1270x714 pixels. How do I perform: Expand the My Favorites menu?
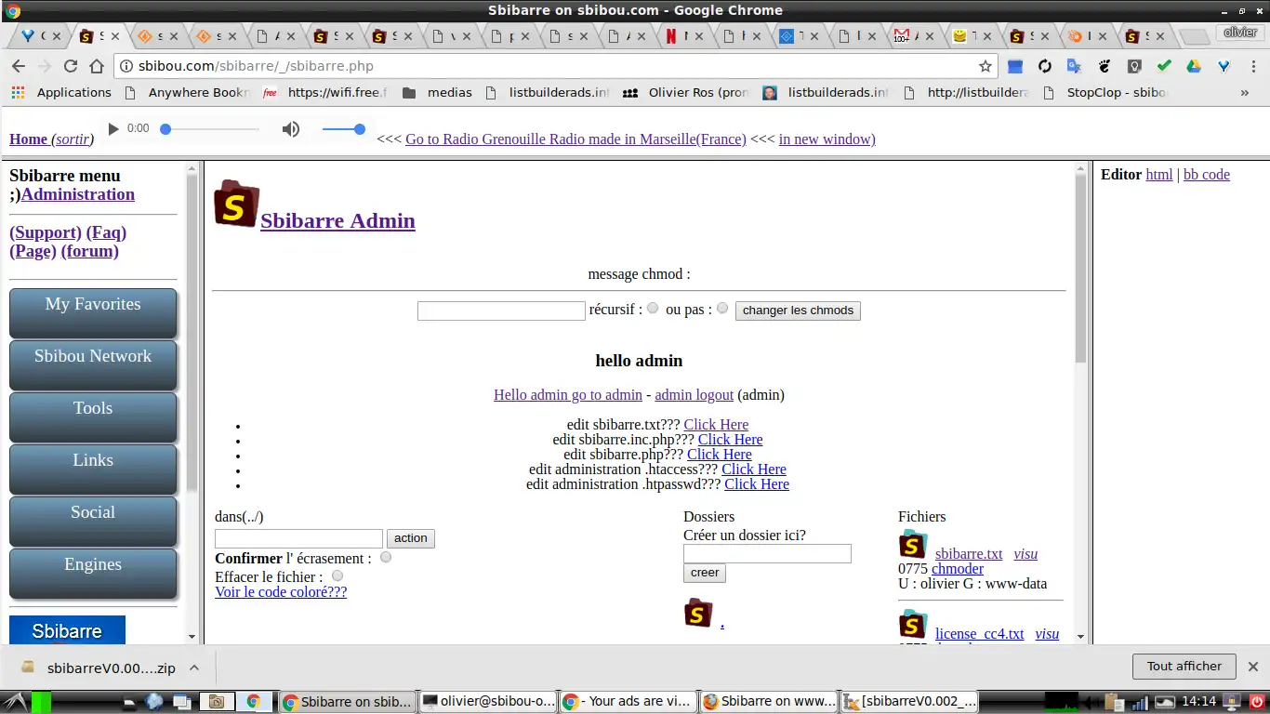(93, 313)
